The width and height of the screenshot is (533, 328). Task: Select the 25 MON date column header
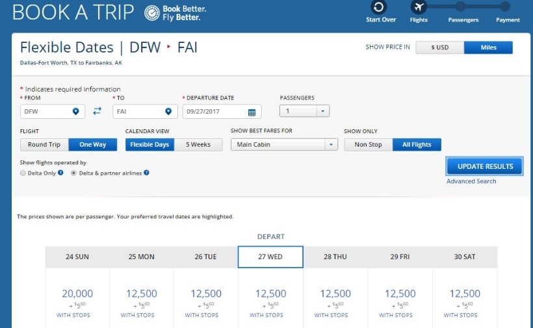coord(142,257)
